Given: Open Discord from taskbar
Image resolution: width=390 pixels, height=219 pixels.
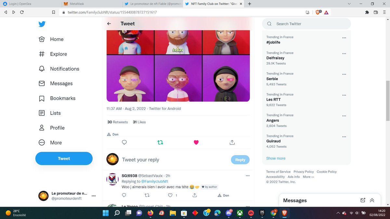Looking at the screenshot, I should coord(228,213).
